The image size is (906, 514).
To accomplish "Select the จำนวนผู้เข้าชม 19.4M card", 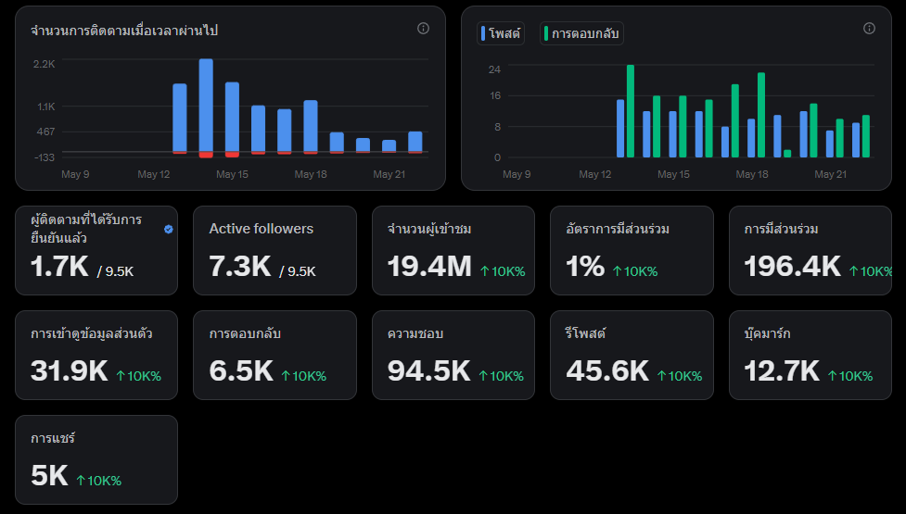I will [x=453, y=250].
